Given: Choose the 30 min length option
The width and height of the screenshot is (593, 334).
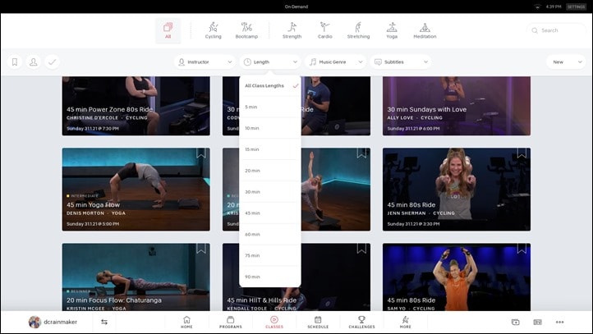Looking at the screenshot, I should click(270, 192).
